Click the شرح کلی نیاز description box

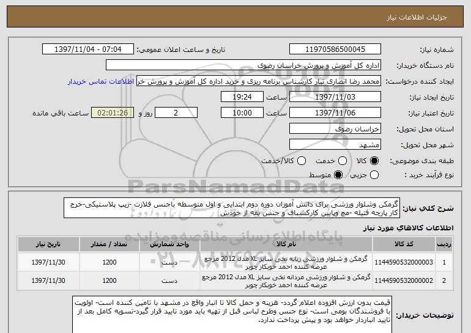coord(232,208)
